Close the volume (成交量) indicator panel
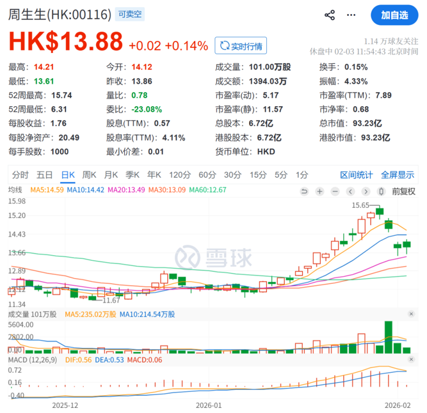This screenshot has width=427, height=413. click(x=410, y=314)
